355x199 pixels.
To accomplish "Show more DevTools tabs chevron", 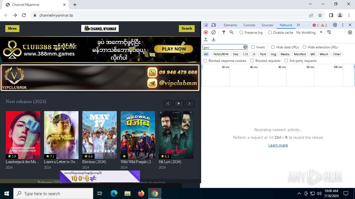I will point(298,25).
